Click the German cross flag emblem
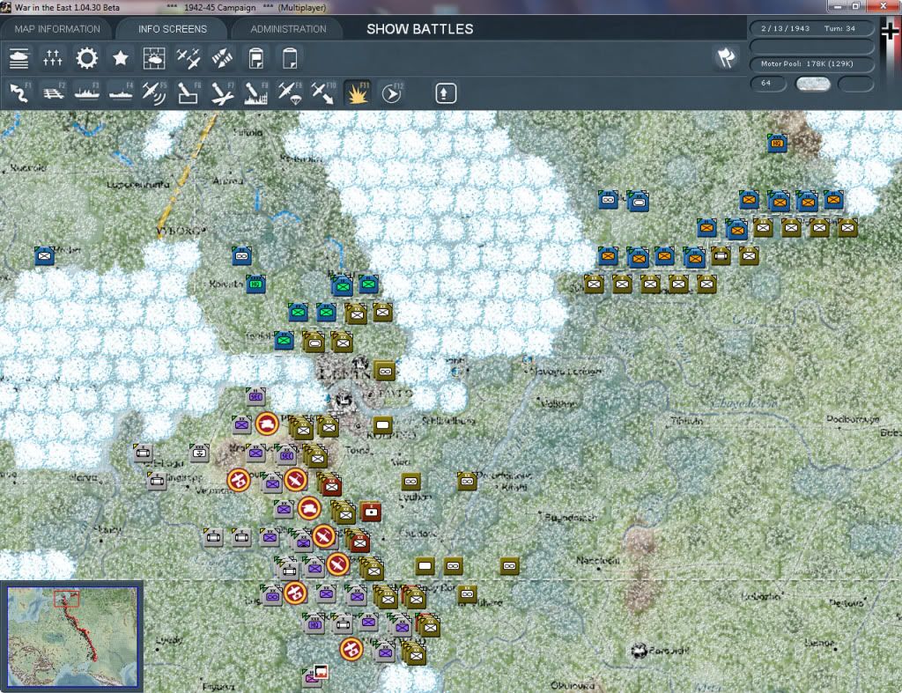This screenshot has width=902, height=693. (890, 33)
